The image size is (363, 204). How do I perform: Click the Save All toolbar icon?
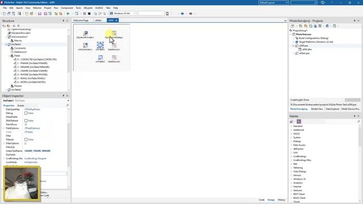[45, 14]
